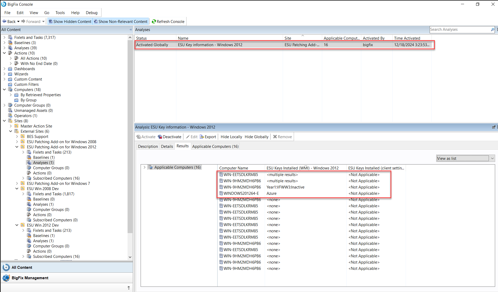Click the tree scrollbar down arrow

(x=130, y=257)
